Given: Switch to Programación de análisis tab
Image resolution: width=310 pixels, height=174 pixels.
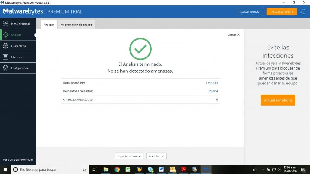Looking at the screenshot, I should click(76, 25).
